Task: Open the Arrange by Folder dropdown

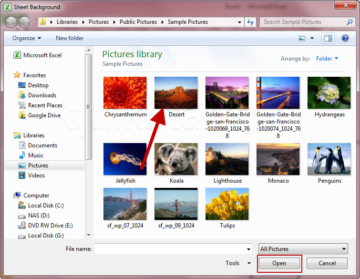Action: point(327,59)
